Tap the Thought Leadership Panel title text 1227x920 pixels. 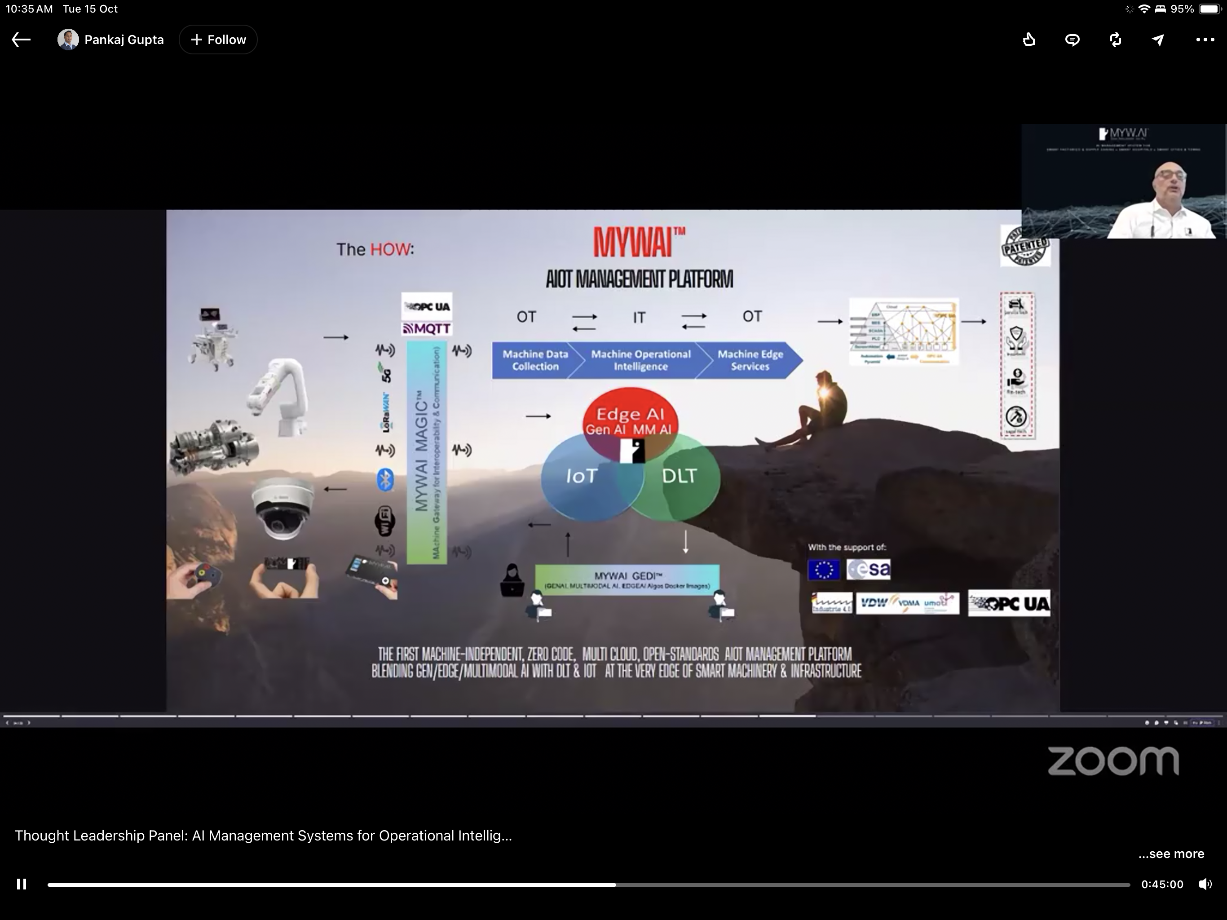263,836
